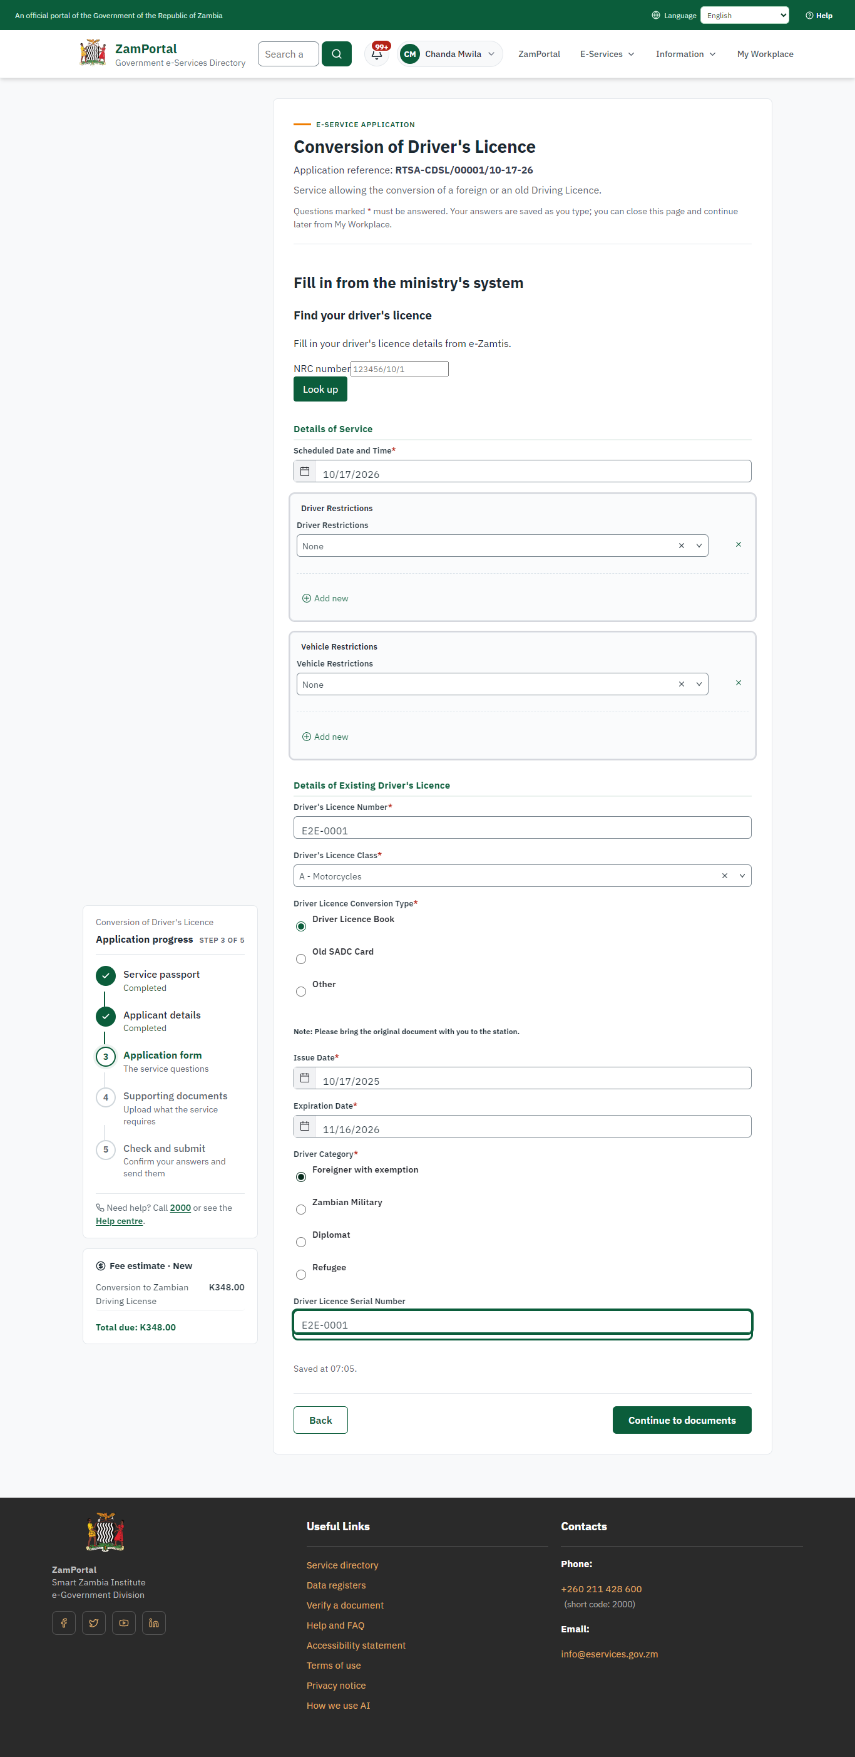Remove the Driver Restrictions row

click(739, 544)
